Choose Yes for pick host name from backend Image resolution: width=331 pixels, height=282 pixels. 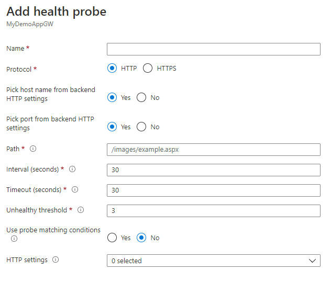tap(112, 98)
